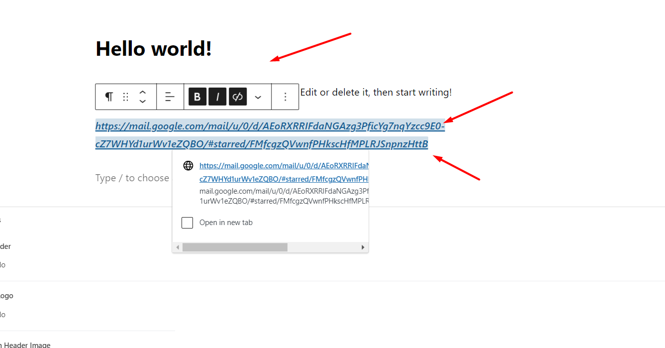Screen dimensions: 665x348
Task: Expand more rich text controls chevron
Action: (x=258, y=97)
